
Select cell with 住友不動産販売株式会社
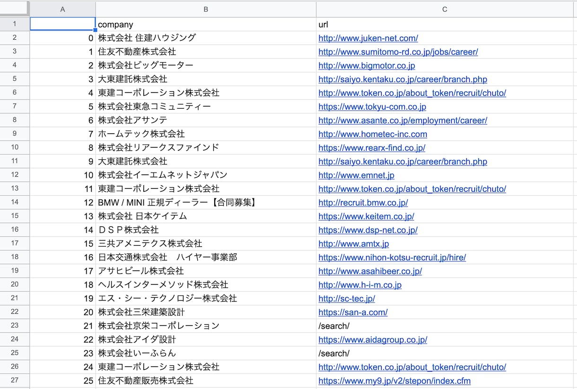coord(206,380)
